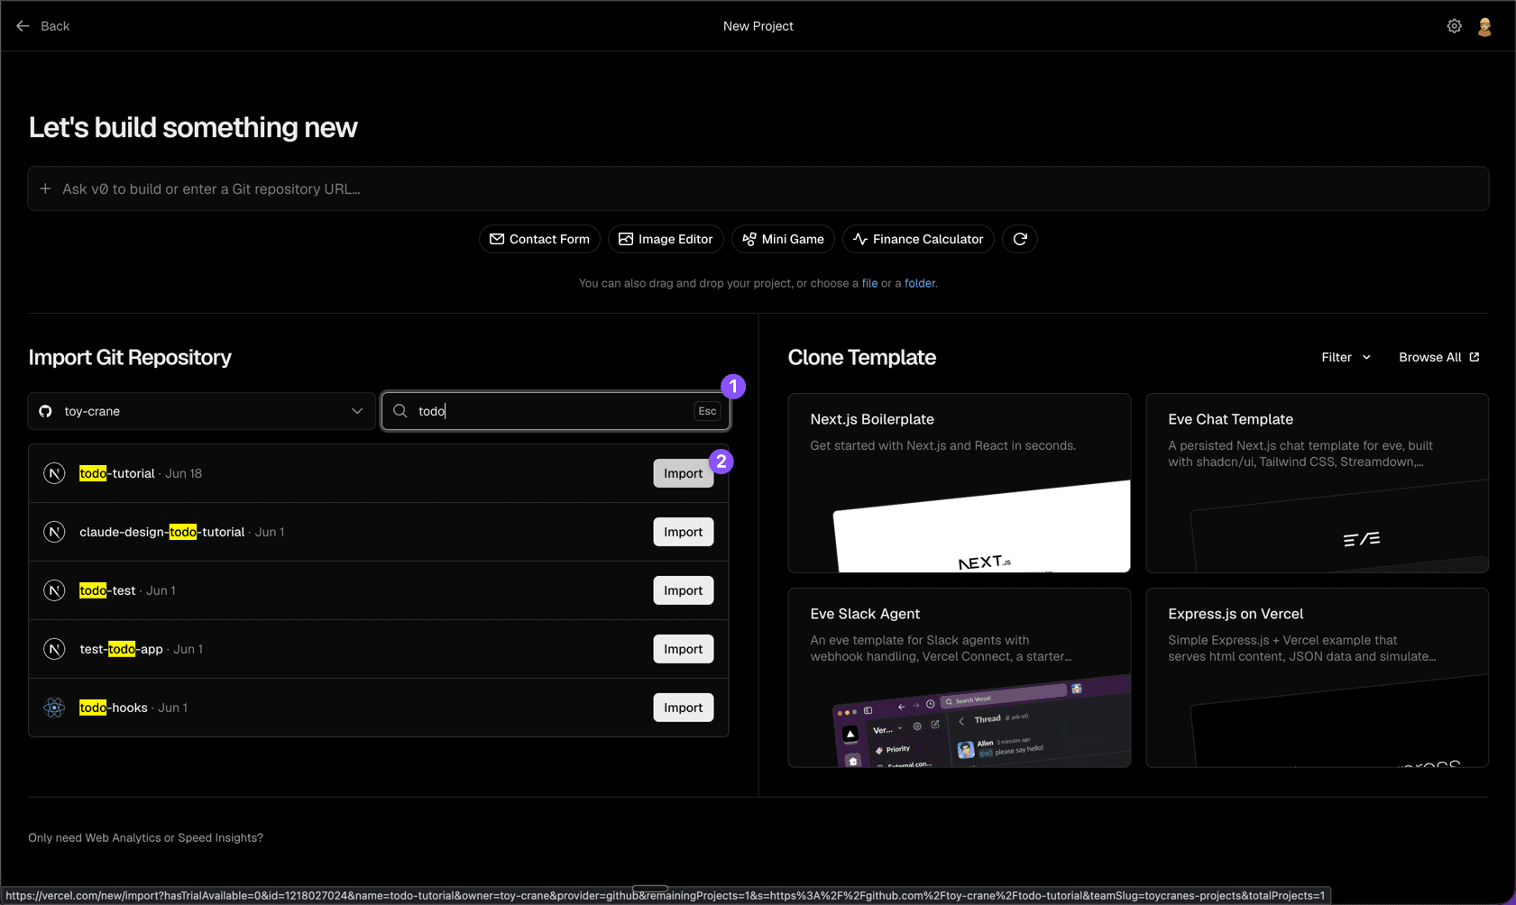Open the Eve Slack Agent template

[959, 678]
